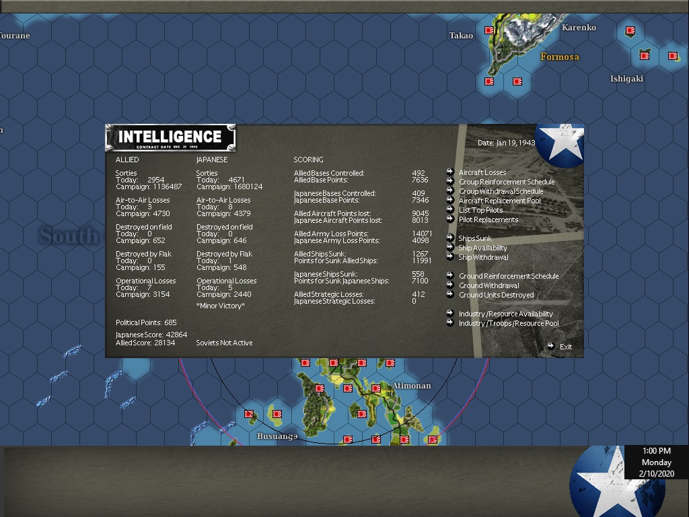Click arrow icon beside Pilot Replacements
Image resolution: width=689 pixels, height=517 pixels.
pos(450,219)
